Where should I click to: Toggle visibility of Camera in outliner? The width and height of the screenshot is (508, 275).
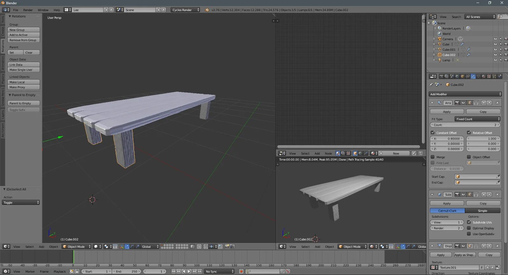495,39
